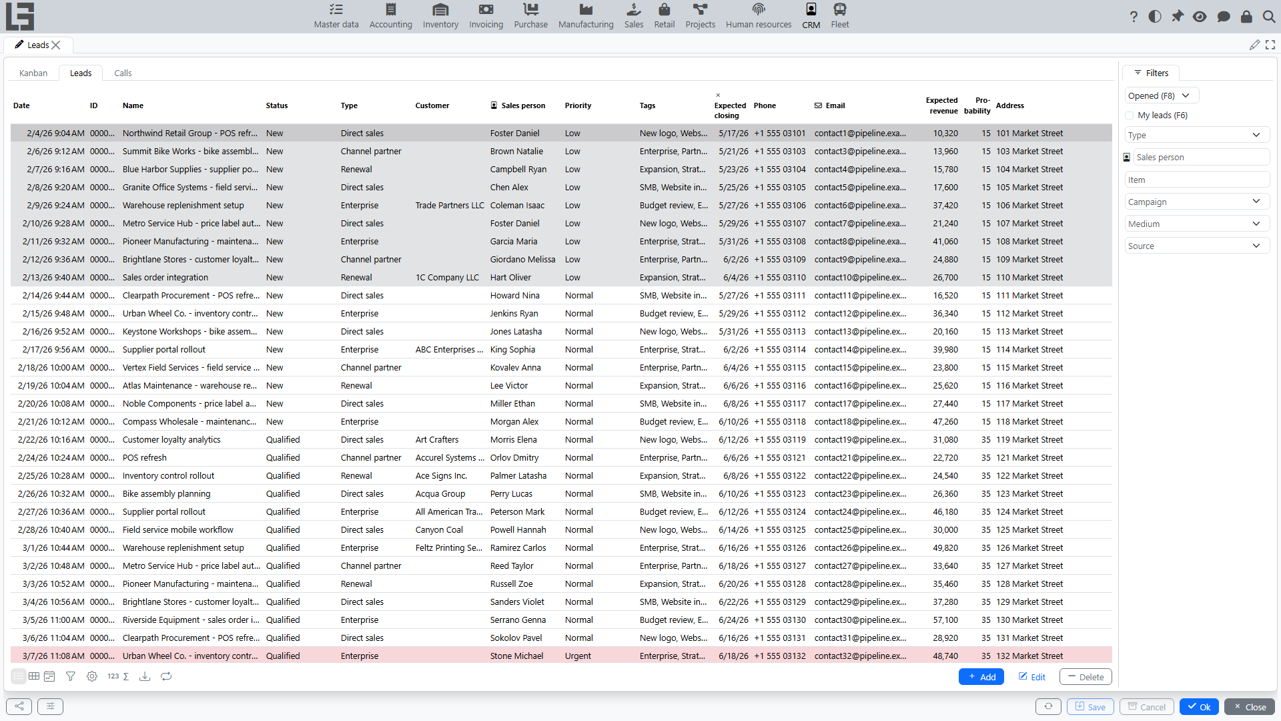Viewport: 1281px width, 721px height.
Task: Click the lock icon in top bar
Action: 1246,17
